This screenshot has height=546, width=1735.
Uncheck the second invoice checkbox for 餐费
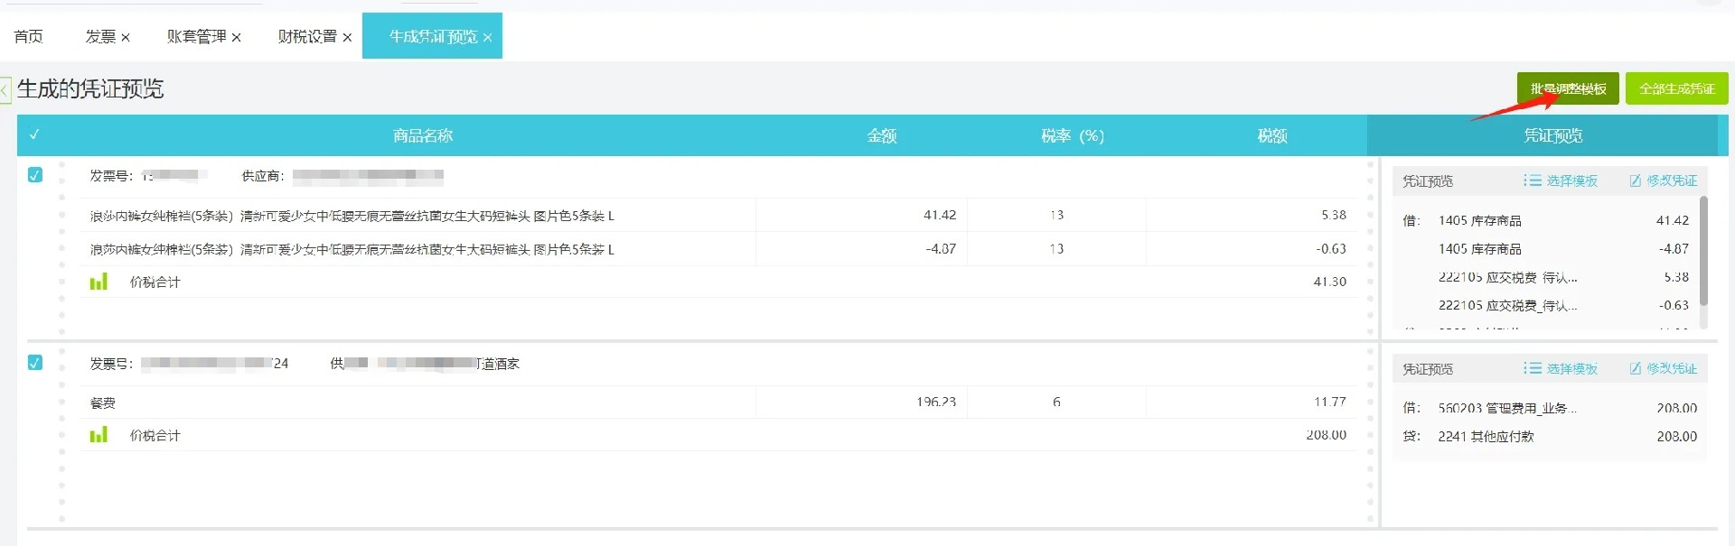[35, 363]
